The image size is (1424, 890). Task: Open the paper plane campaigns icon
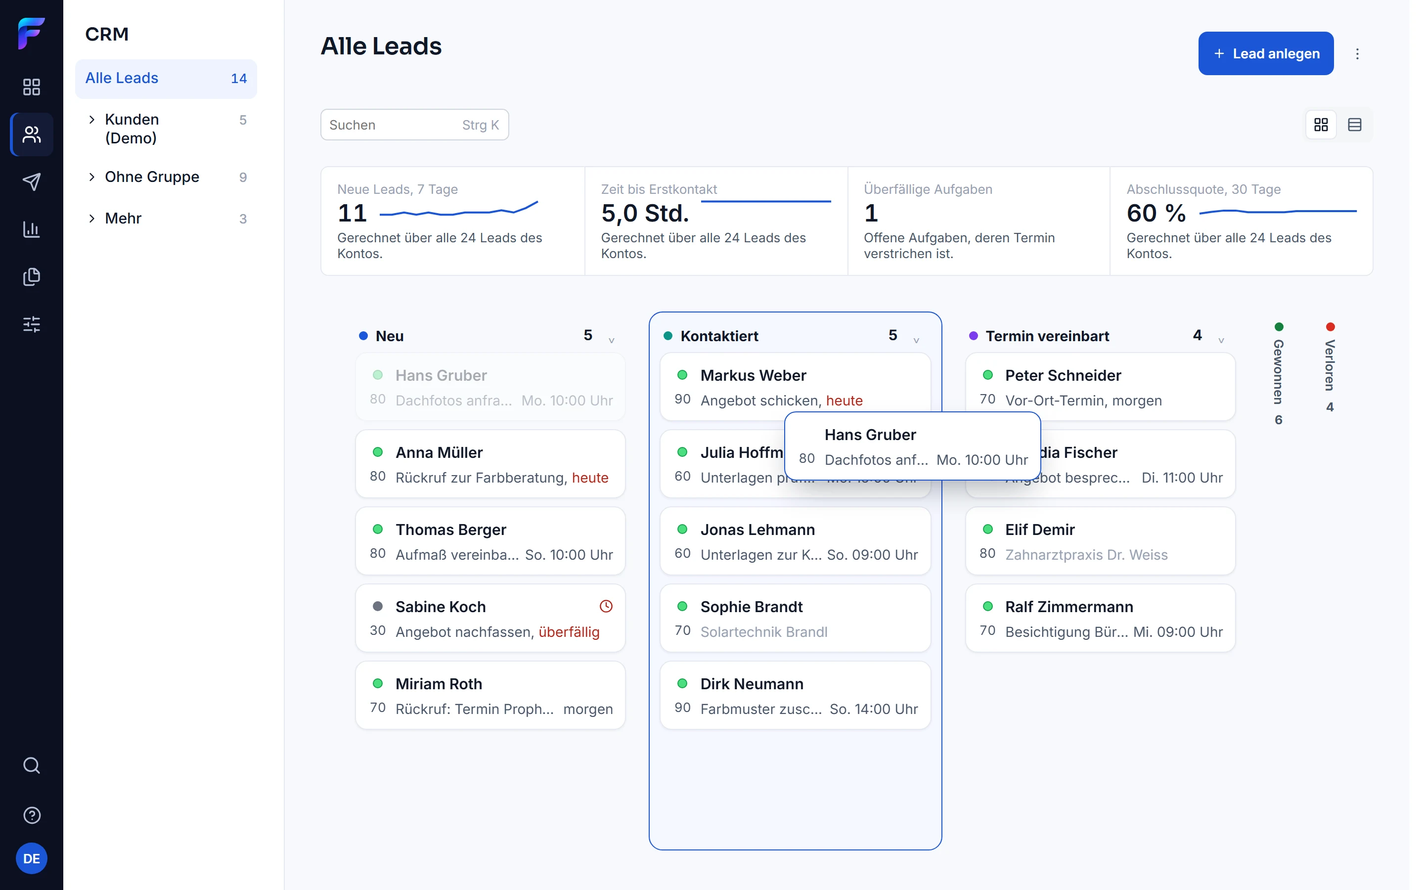31,182
